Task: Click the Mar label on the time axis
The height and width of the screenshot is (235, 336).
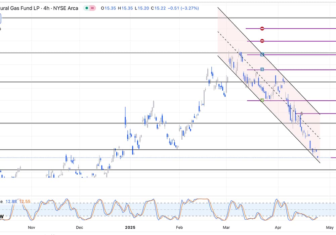Action: click(226, 227)
